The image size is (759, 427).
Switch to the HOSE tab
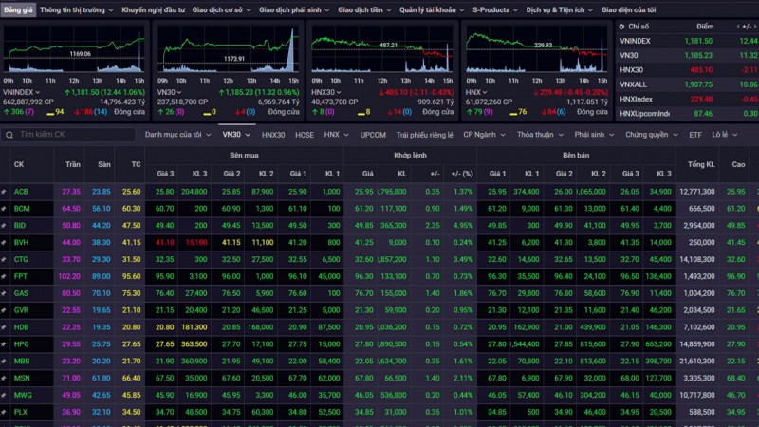point(304,135)
